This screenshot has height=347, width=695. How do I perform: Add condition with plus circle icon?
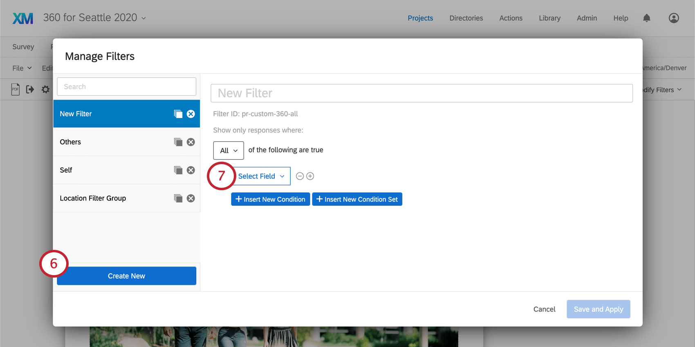[x=310, y=176]
